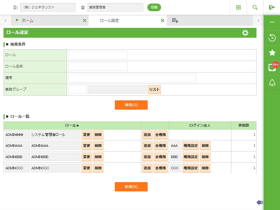Click the logout icon at top right
This screenshot has width=280, height=210.
tap(272, 7)
